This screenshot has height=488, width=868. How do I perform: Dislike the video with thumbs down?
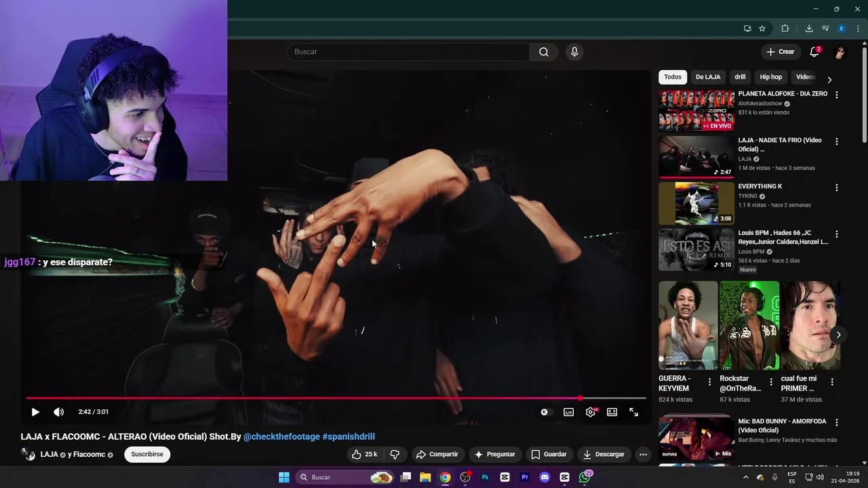[395, 454]
